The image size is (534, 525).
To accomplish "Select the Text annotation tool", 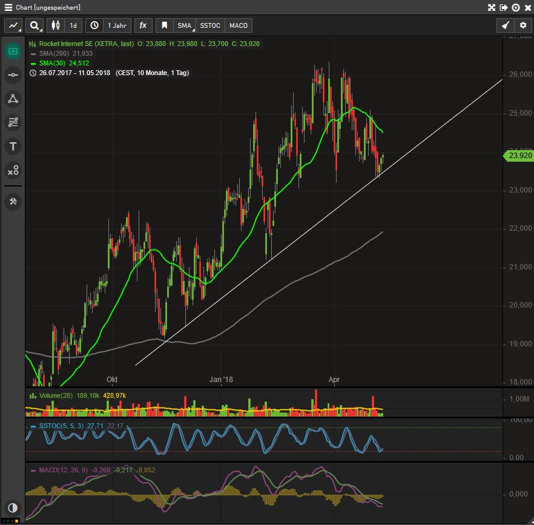I will [x=13, y=146].
